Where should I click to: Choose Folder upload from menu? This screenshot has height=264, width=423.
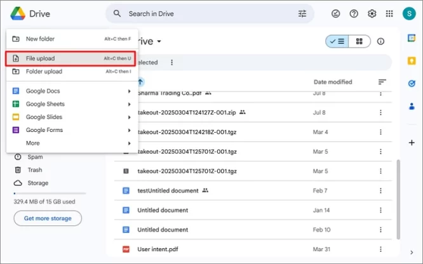(x=72, y=72)
